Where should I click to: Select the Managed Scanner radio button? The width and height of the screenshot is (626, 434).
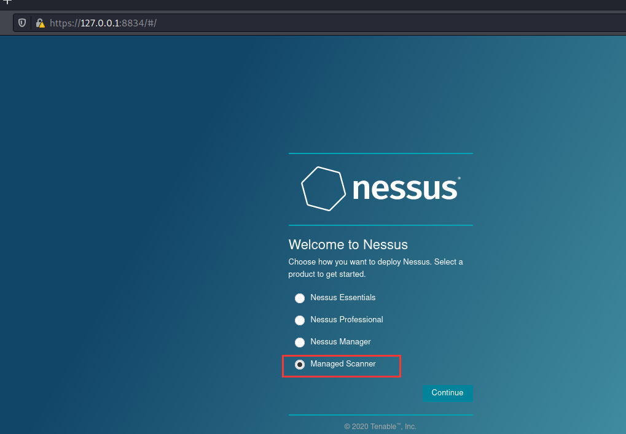(x=299, y=365)
